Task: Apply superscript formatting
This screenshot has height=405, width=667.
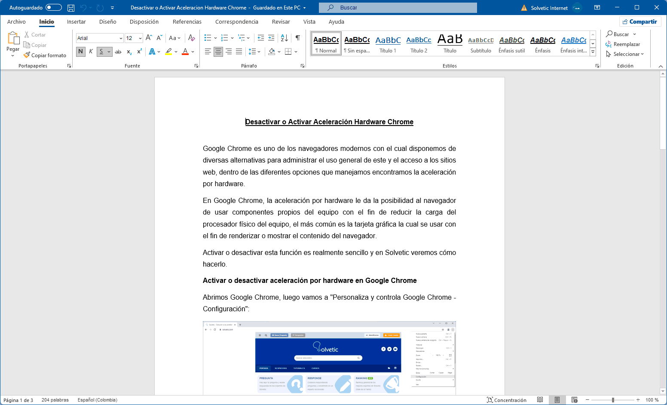Action: (x=139, y=52)
